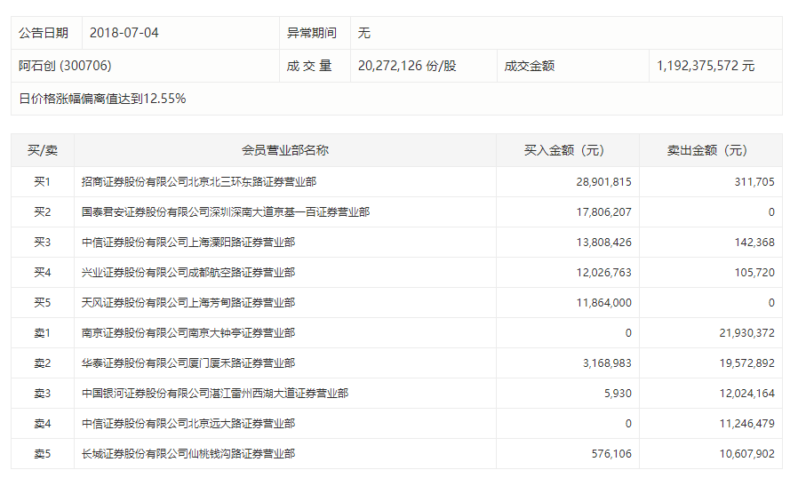
Task: Open 兴业证券成都航空路证券营业部 entry
Action: click(188, 273)
